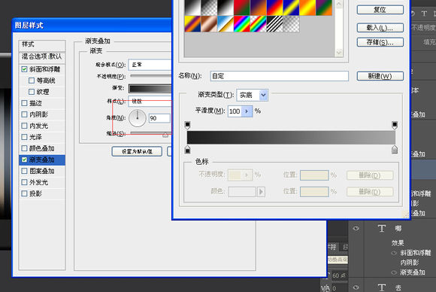This screenshot has width=436, height=292.
Task: Choose the full spectrum rainbow gradient preset
Action: [x=242, y=24]
